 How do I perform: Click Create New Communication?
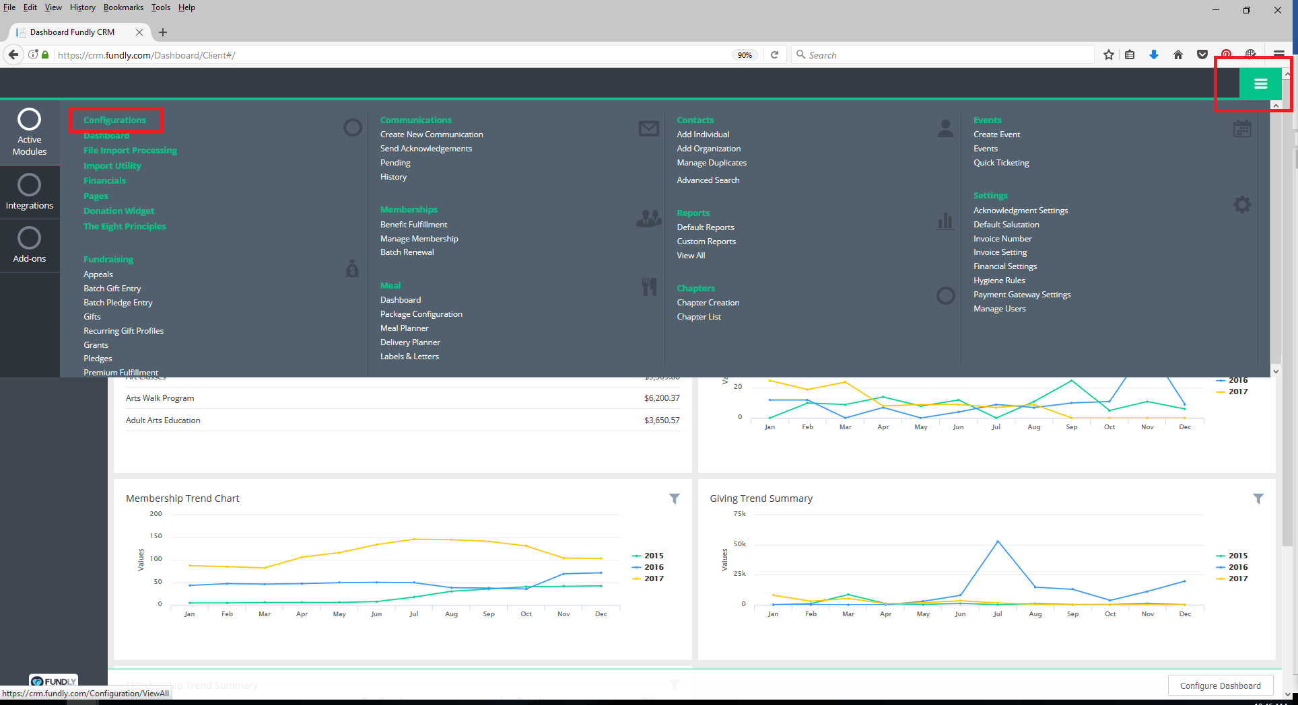click(x=432, y=135)
